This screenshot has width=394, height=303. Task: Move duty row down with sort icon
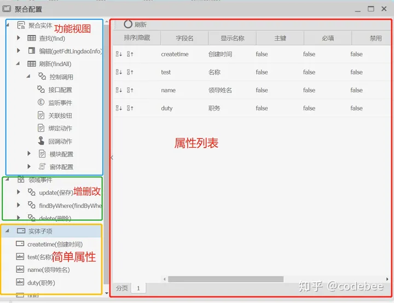pyautogui.click(x=119, y=108)
